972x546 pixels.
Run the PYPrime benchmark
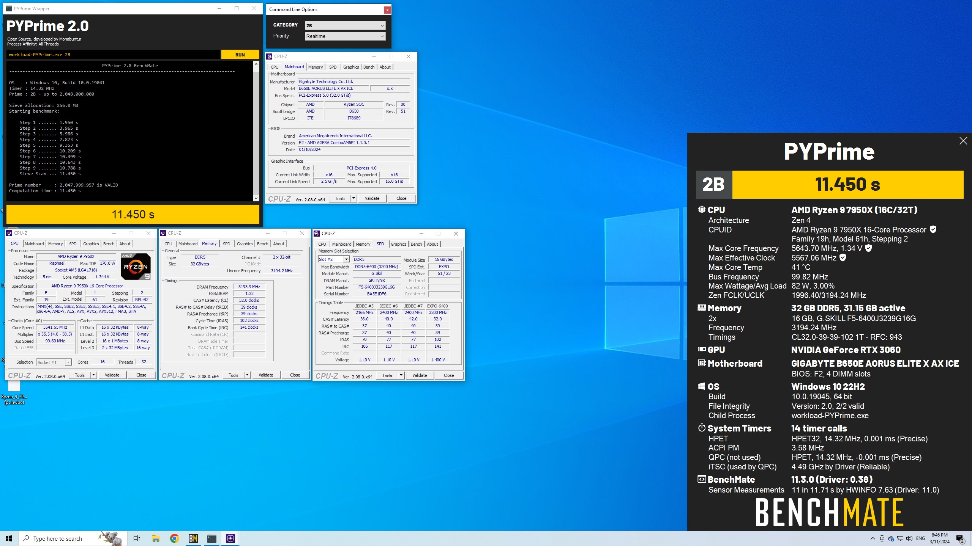click(x=240, y=55)
